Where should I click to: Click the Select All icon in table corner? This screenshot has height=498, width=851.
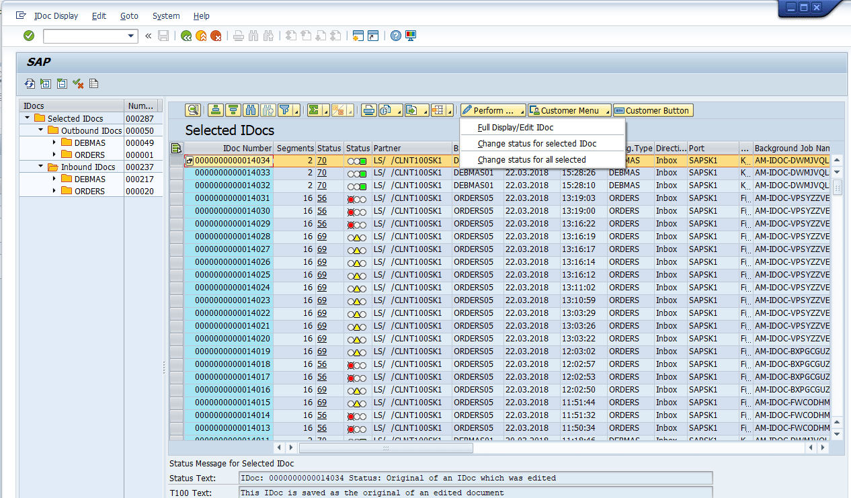pos(176,149)
